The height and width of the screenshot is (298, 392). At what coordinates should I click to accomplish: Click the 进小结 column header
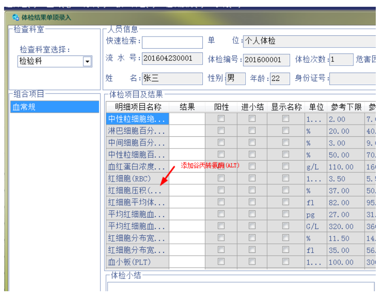252,107
